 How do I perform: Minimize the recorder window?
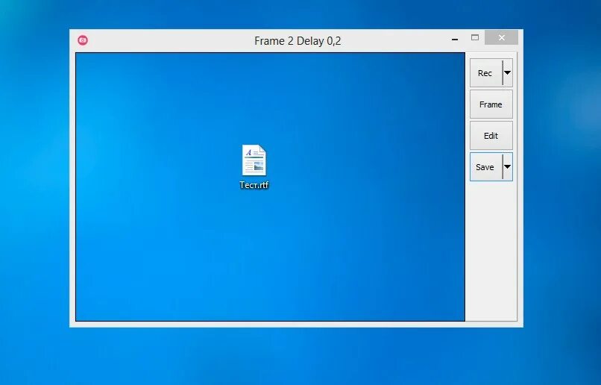pos(455,39)
